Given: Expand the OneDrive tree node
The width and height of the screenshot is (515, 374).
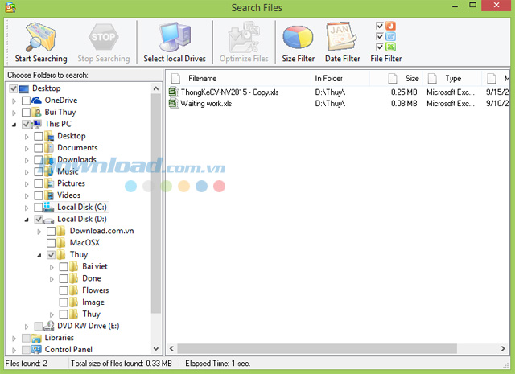Looking at the screenshot, I should (x=14, y=101).
